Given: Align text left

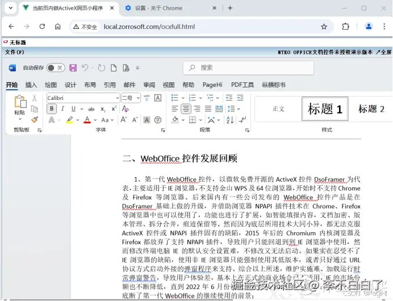Looking at the screenshot, I should pyautogui.click(x=175, y=109).
